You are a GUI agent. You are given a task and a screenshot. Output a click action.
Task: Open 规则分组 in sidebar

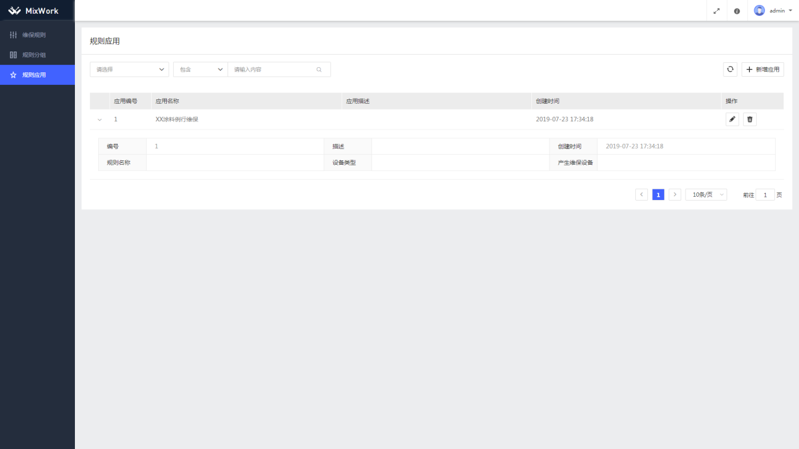pyautogui.click(x=34, y=55)
